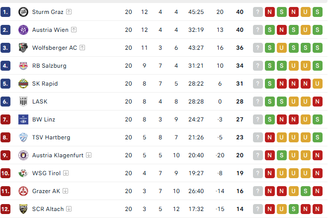Click the Sturm Graz club logo

(x=23, y=12)
